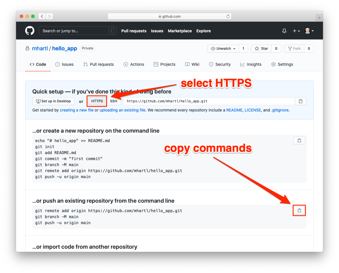Expand the user avatar menu

pyautogui.click(x=309, y=31)
